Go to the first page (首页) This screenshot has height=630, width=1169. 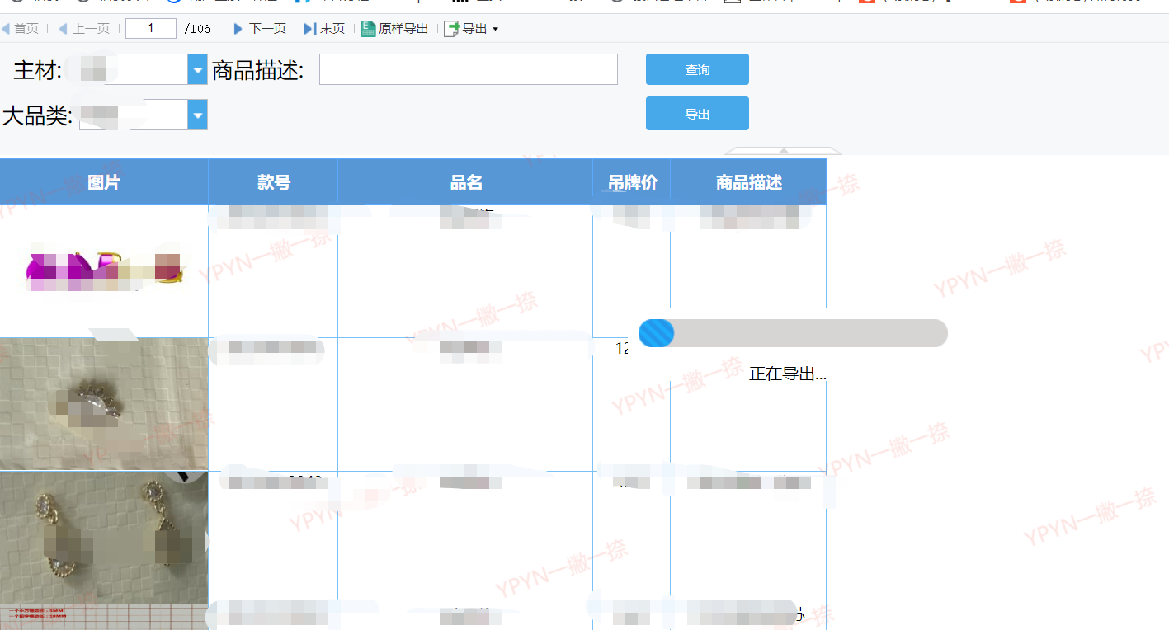click(x=21, y=29)
